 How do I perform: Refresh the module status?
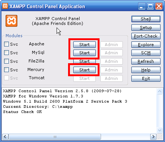click(x=146, y=61)
